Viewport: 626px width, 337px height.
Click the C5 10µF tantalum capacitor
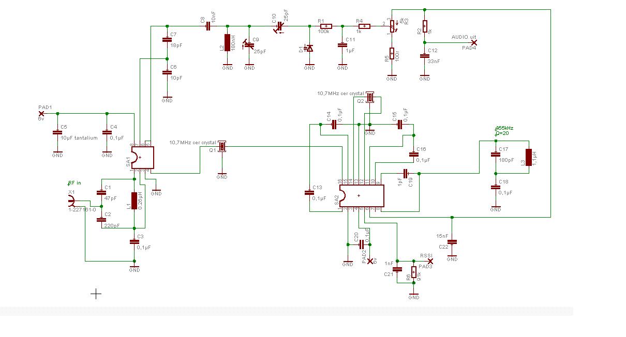coord(57,132)
